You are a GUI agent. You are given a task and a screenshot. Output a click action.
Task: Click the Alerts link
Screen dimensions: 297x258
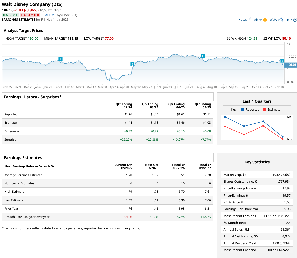pyautogui.click(x=258, y=20)
